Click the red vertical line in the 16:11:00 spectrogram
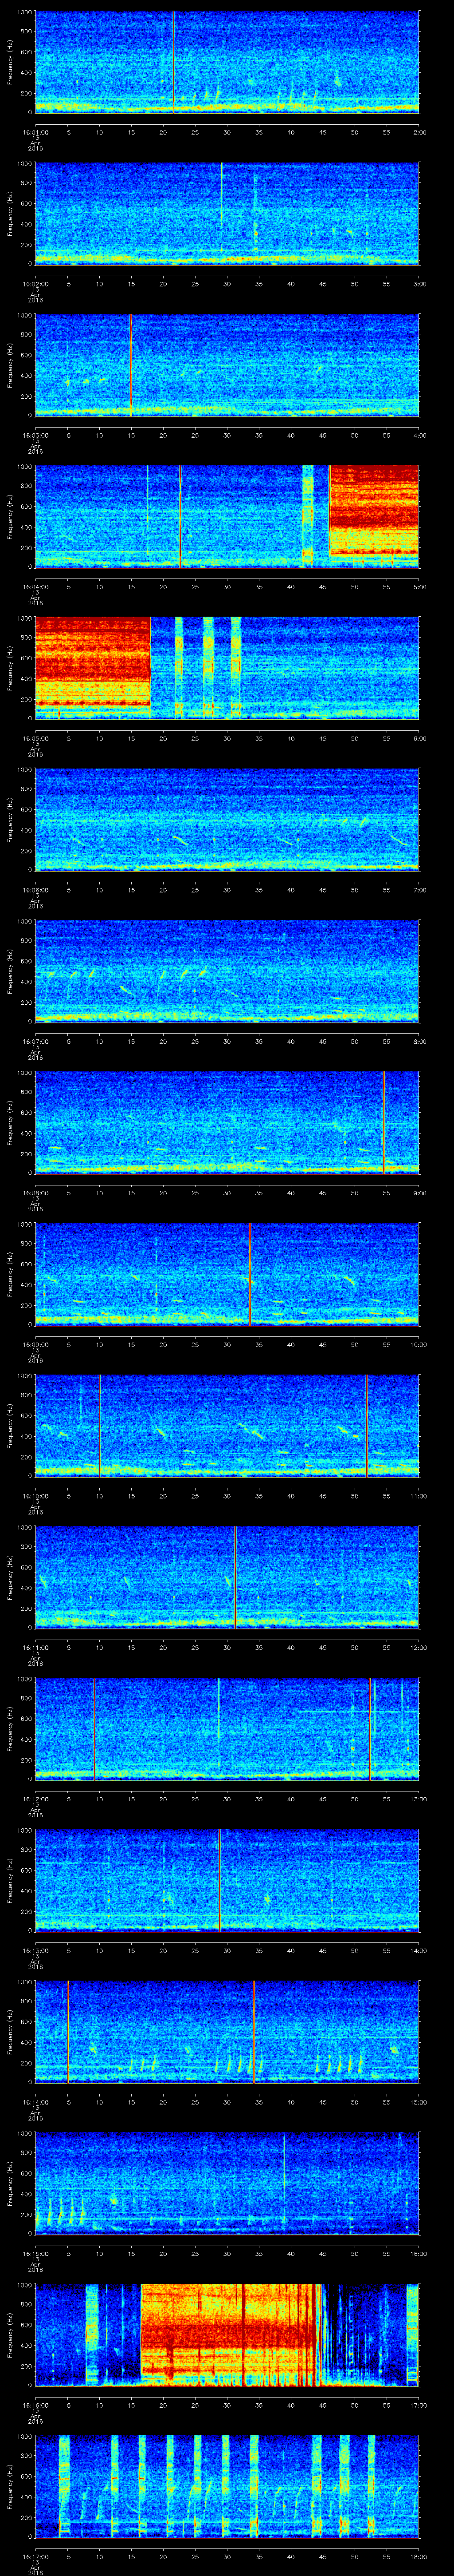This screenshot has height=2576, width=454. 235,1577
